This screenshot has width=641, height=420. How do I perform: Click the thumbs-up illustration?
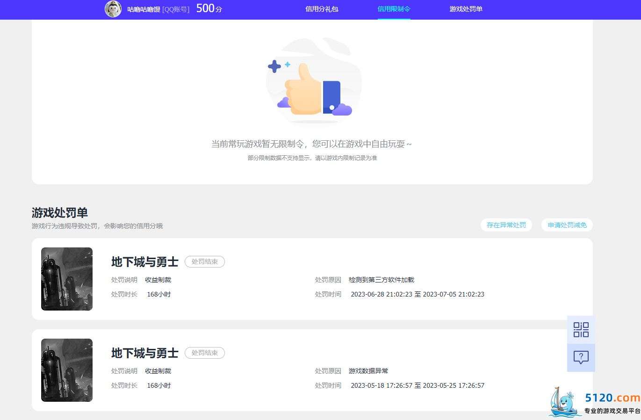(x=313, y=82)
